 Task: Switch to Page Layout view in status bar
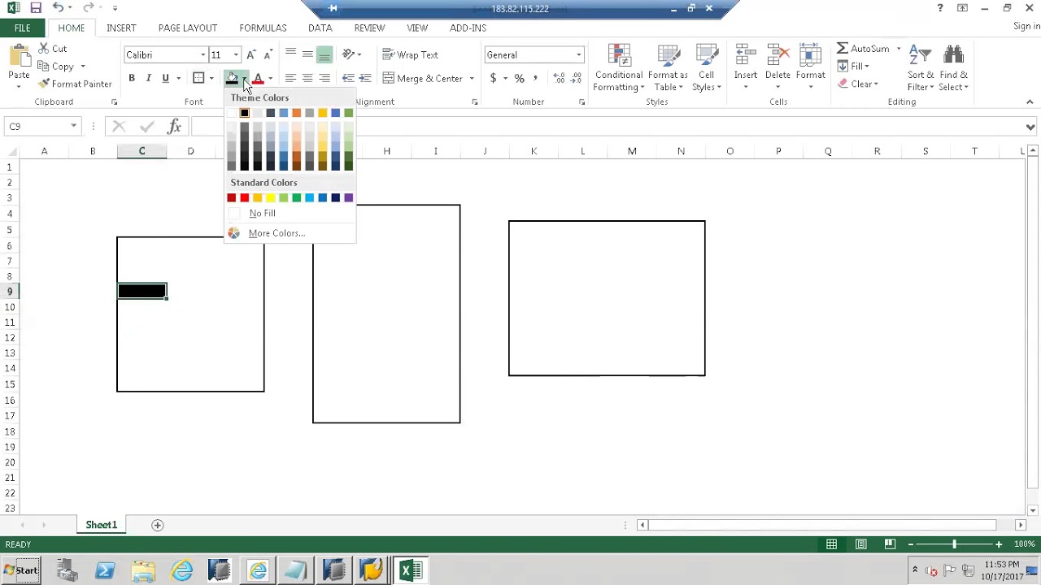860,544
